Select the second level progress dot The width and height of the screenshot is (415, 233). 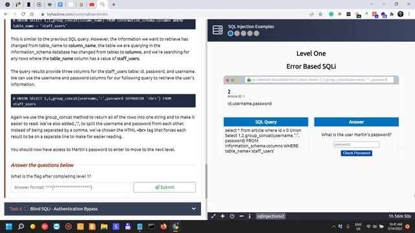pyautogui.click(x=237, y=33)
